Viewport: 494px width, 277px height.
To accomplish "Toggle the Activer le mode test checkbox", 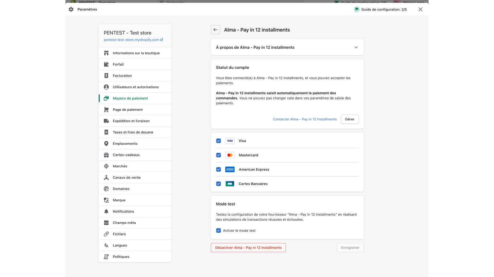I will pyautogui.click(x=219, y=231).
